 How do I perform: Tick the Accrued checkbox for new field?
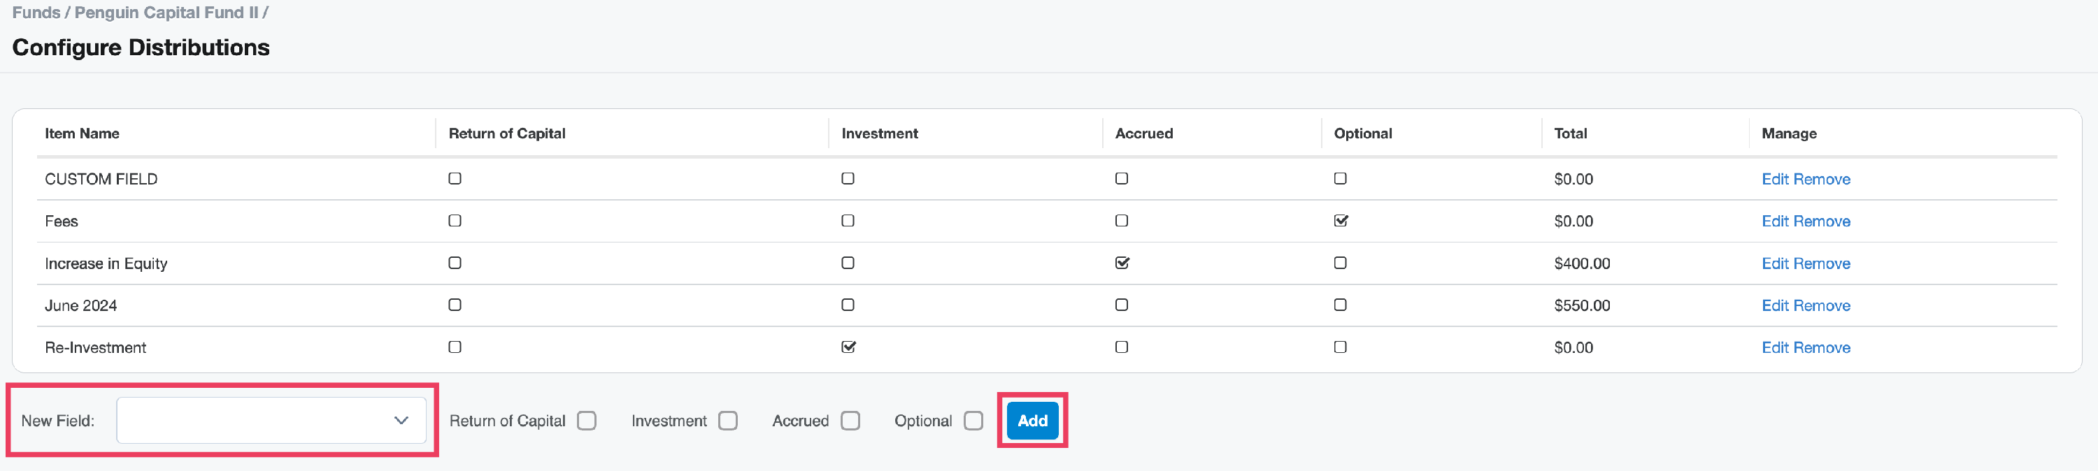coord(850,421)
